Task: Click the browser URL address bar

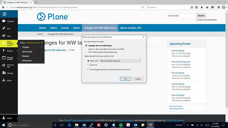Action: [75, 7]
